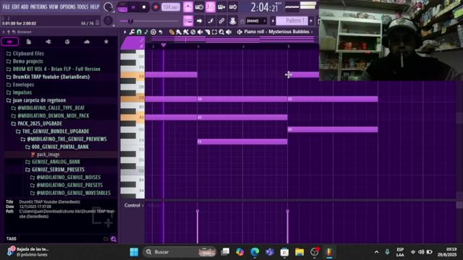Activate the Playback speaker tool in piano roll
The height and width of the screenshot is (260, 463).
click(229, 32)
